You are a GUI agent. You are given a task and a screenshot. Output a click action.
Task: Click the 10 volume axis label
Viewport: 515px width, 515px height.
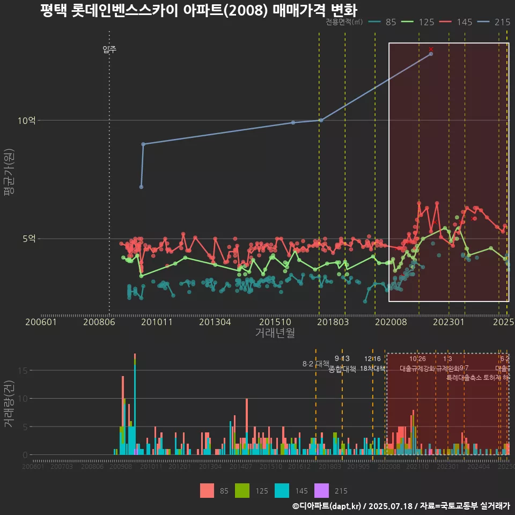[x=23, y=399]
